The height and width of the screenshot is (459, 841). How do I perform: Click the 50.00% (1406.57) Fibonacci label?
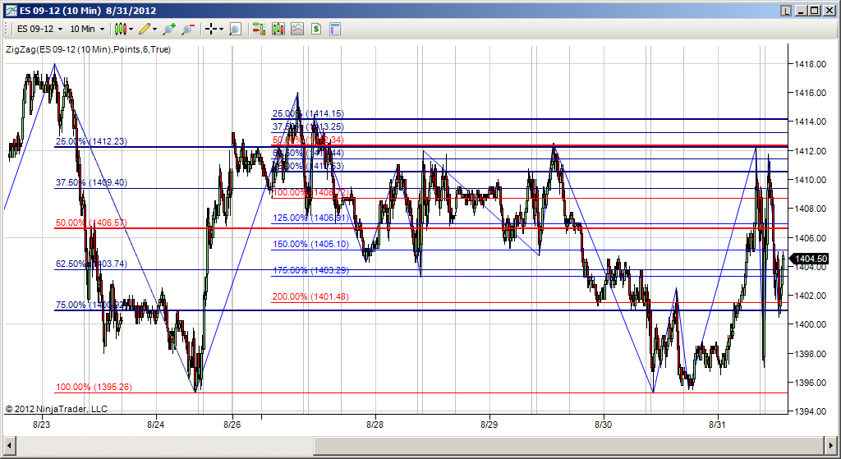coord(91,223)
